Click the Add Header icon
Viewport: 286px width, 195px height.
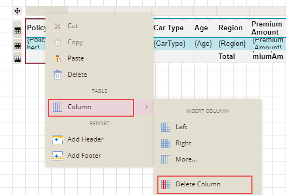pos(57,139)
